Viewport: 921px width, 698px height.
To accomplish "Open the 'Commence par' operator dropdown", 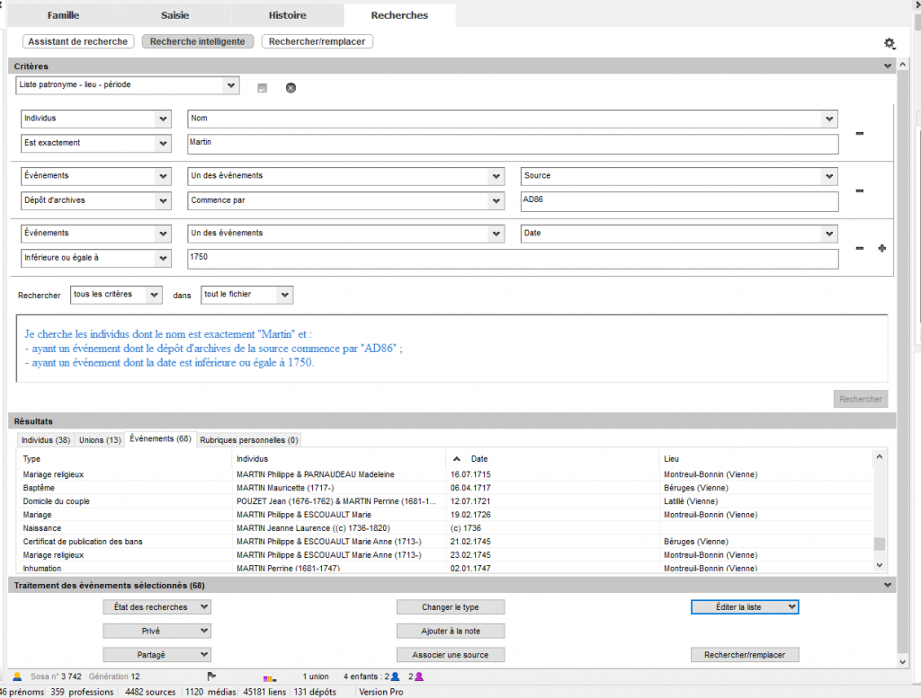I will (346, 200).
